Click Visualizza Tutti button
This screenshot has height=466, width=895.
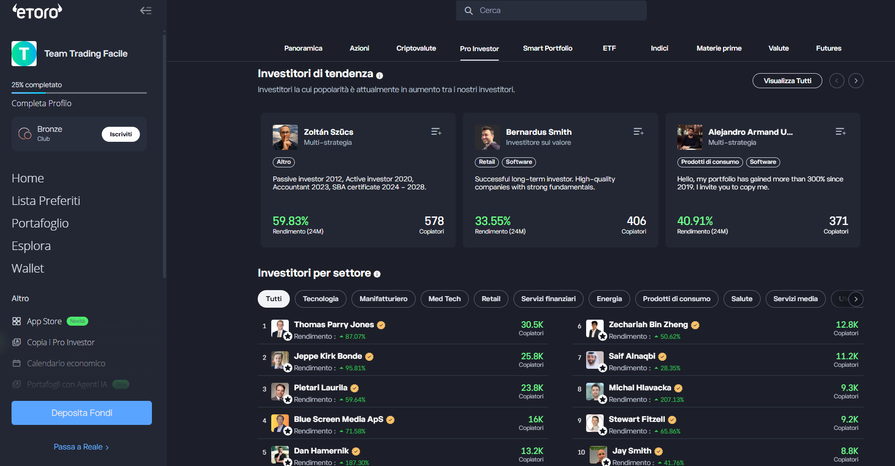[787, 81]
